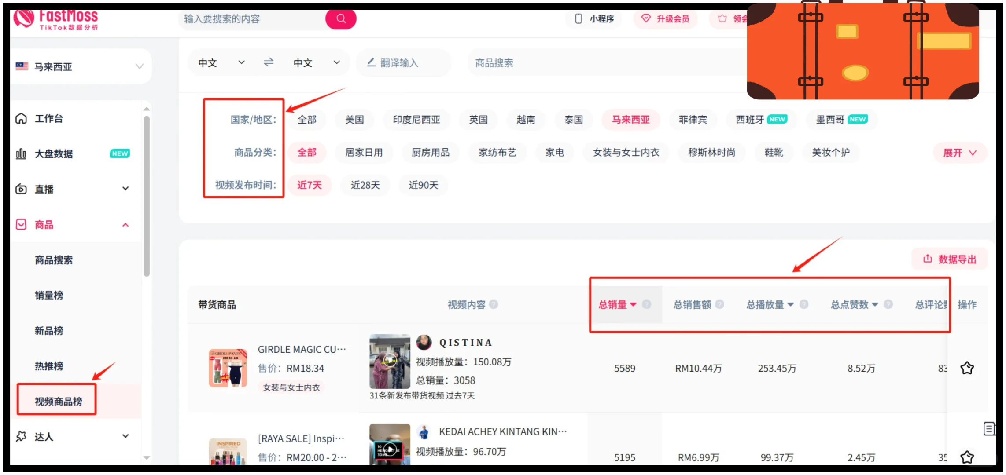Image resolution: width=1006 pixels, height=475 pixels.
Task: Favorite the GIRDLE MAGIC product star
Action: pos(967,368)
